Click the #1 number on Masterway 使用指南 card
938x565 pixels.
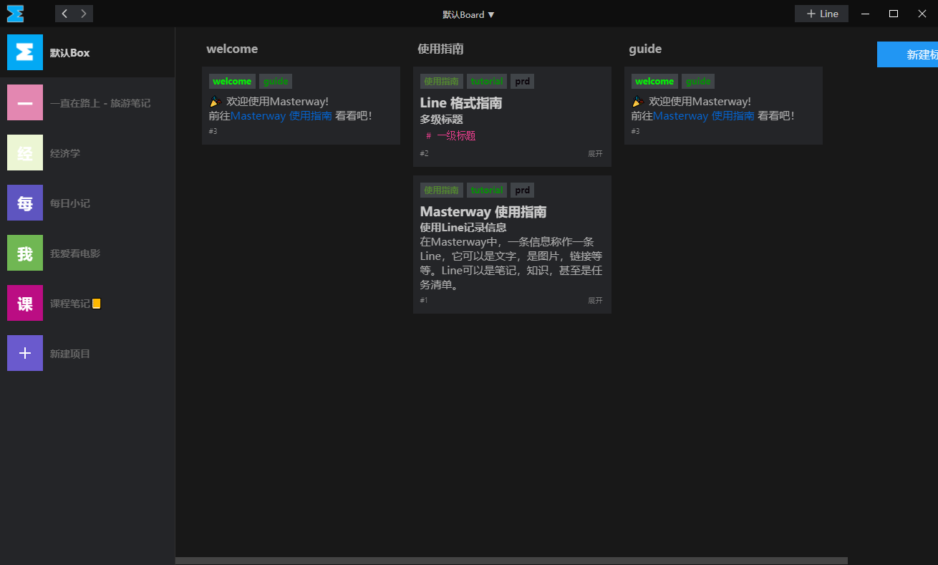(424, 301)
